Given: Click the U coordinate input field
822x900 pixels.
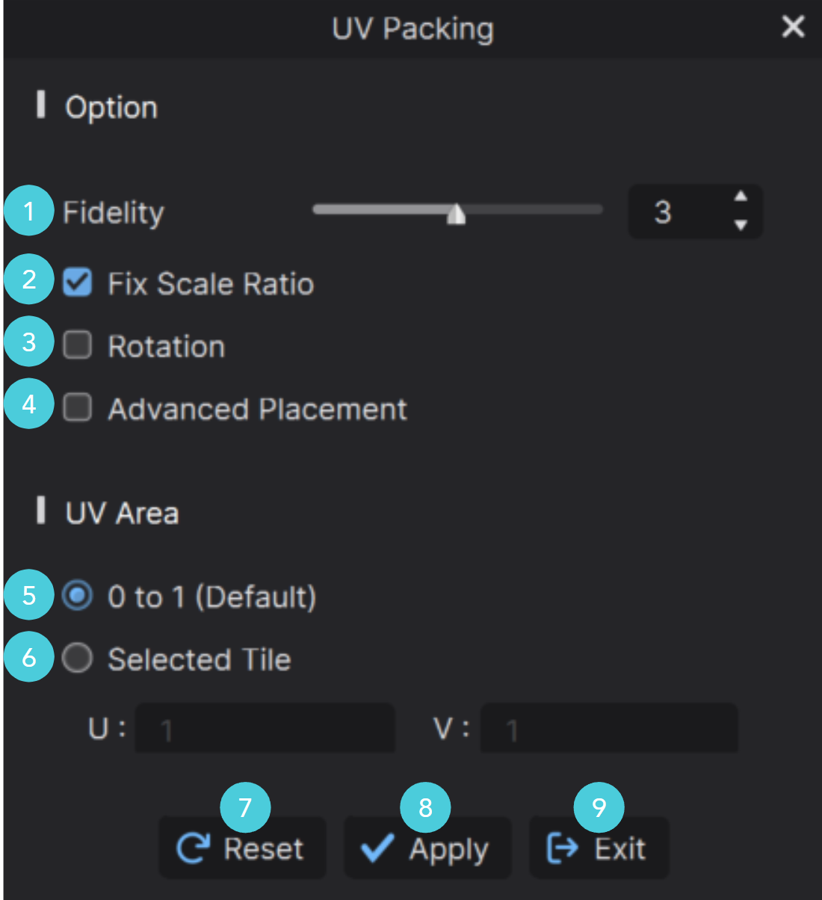Looking at the screenshot, I should point(265,728).
